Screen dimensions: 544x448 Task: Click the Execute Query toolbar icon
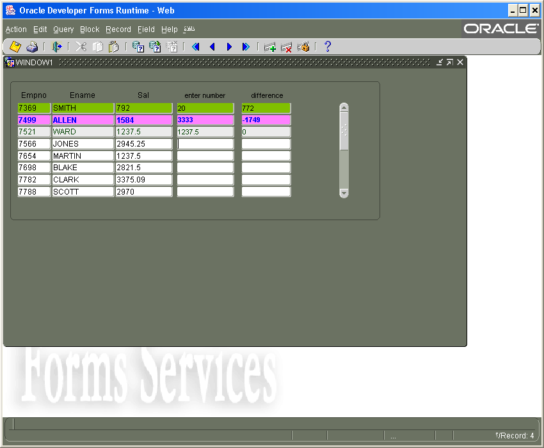155,47
